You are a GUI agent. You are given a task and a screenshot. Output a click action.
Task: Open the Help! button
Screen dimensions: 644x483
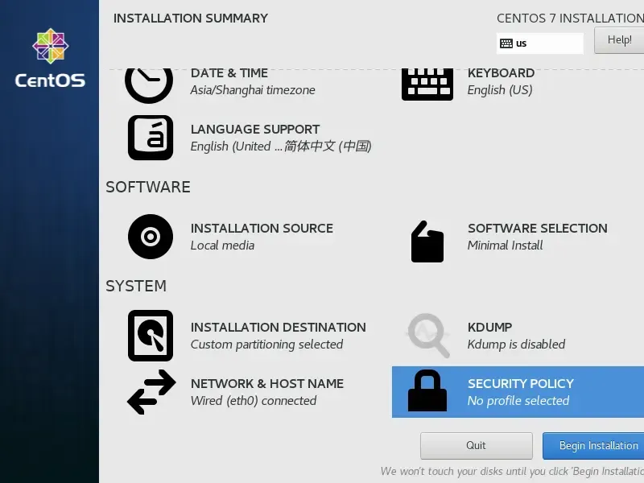click(x=619, y=39)
